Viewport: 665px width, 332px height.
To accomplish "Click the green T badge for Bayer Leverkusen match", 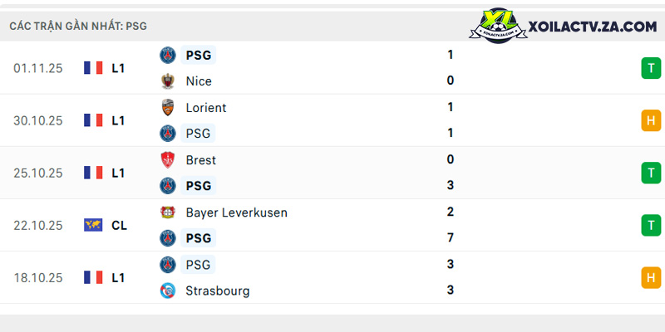I will 651,225.
